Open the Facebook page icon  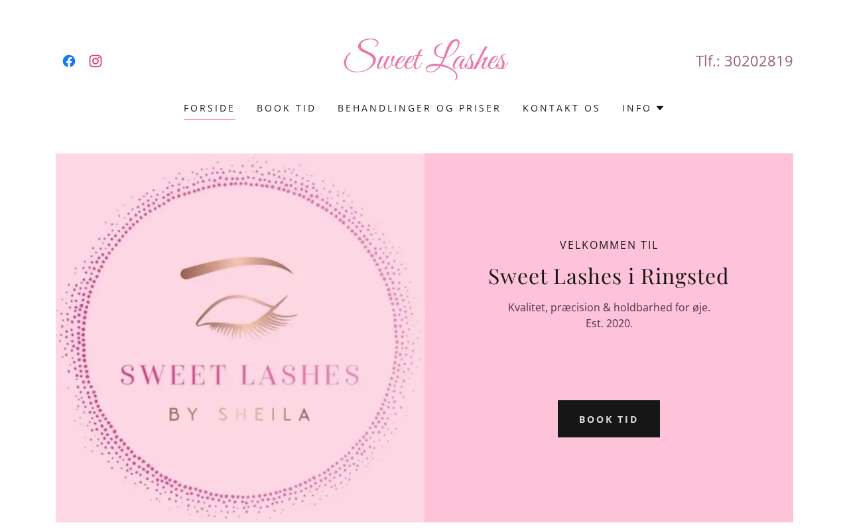pyautogui.click(x=69, y=61)
